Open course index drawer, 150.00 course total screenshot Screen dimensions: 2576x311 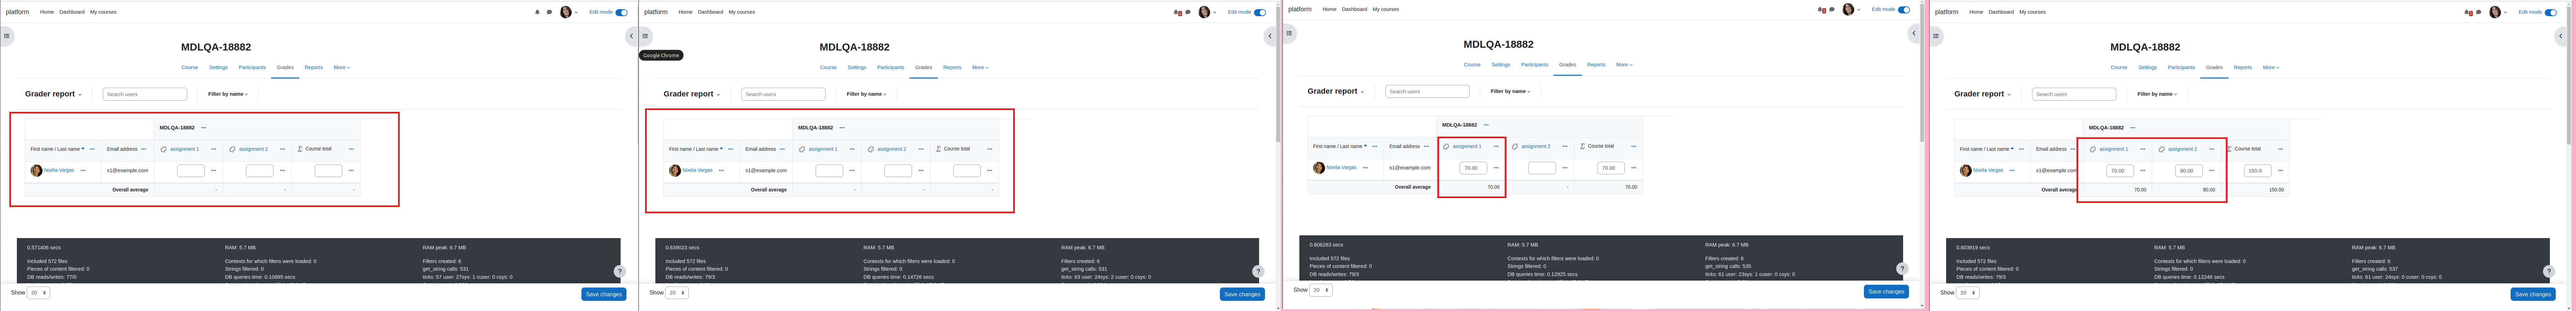[x=1936, y=36]
